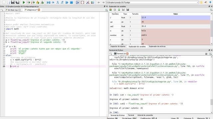Sort variables by Nombre column
The image size is (213, 119).
coord(115,14)
